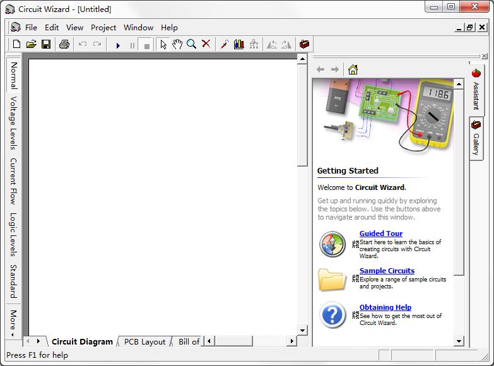Click the Print icon in the toolbar

click(64, 44)
